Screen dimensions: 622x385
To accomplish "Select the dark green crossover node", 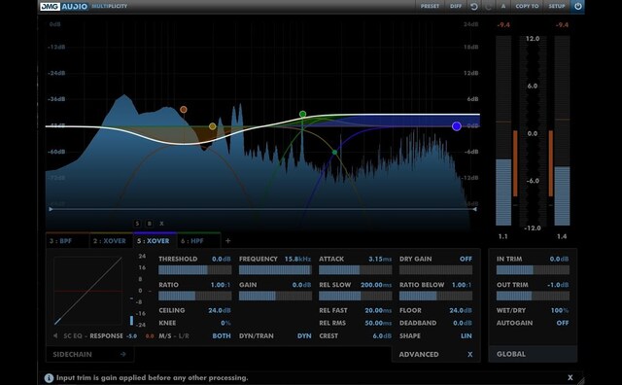I will [x=334, y=153].
